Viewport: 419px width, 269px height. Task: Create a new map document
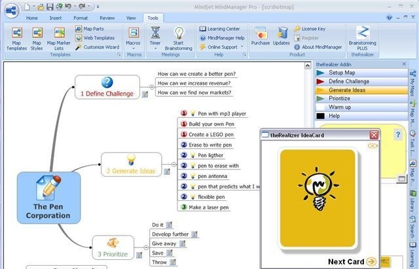coord(27,7)
